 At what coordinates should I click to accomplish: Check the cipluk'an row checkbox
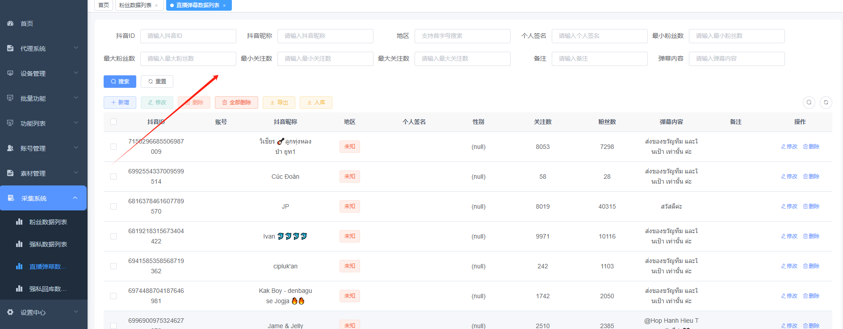(x=113, y=266)
